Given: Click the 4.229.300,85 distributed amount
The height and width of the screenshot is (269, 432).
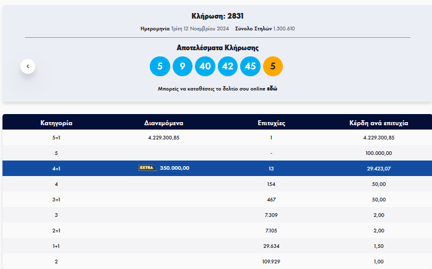Looking at the screenshot, I should pos(164,138).
